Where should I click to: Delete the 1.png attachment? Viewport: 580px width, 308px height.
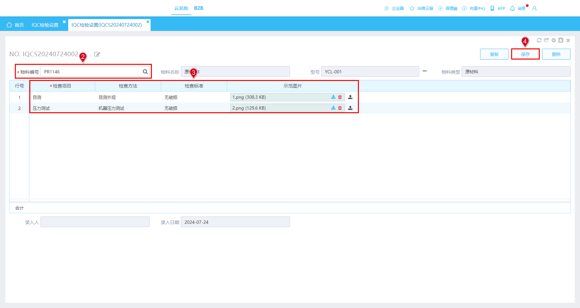click(340, 97)
